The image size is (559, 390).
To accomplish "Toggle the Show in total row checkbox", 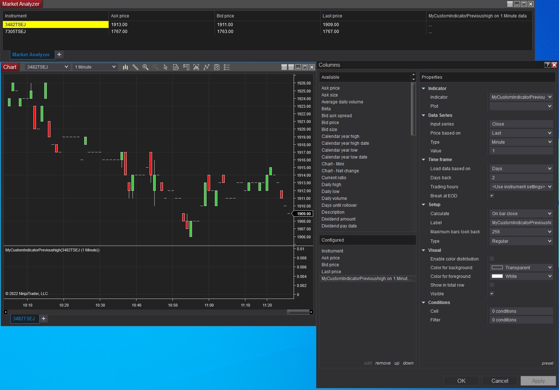I will coord(492,285).
